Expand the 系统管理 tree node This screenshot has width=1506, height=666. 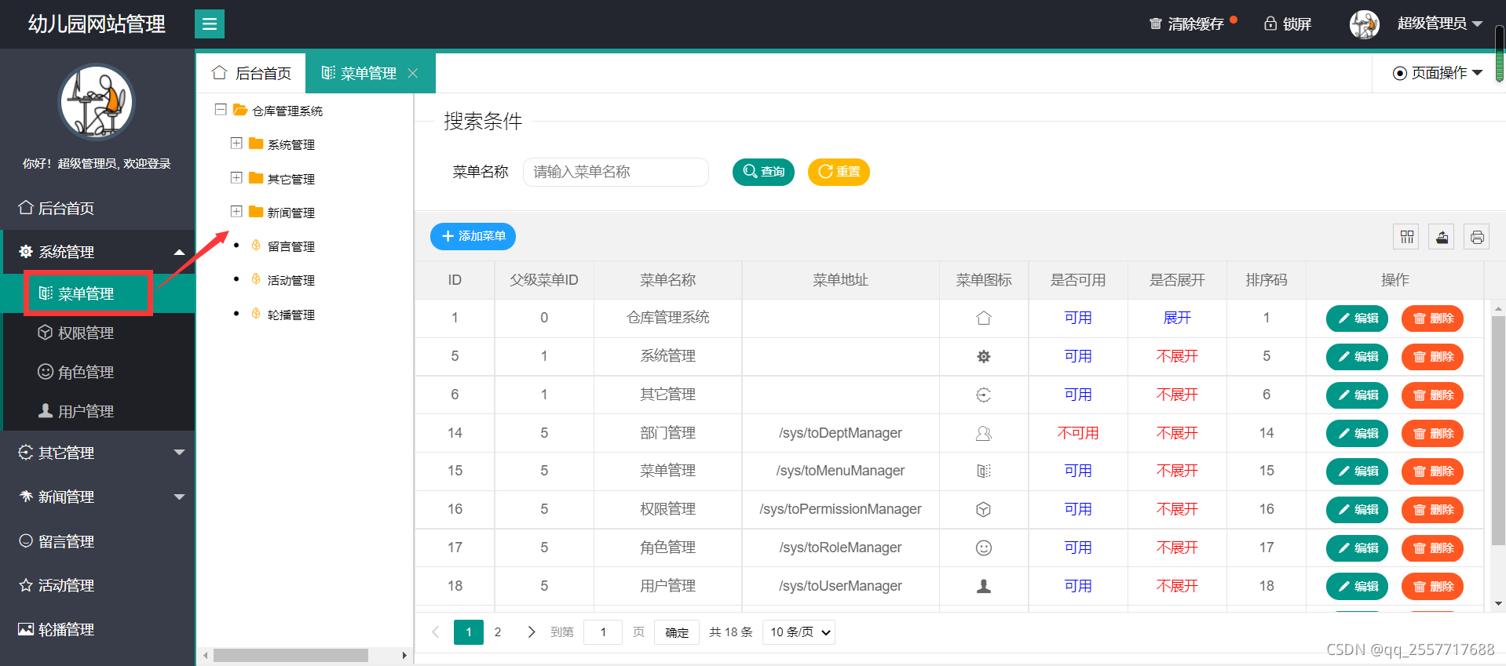coord(236,144)
